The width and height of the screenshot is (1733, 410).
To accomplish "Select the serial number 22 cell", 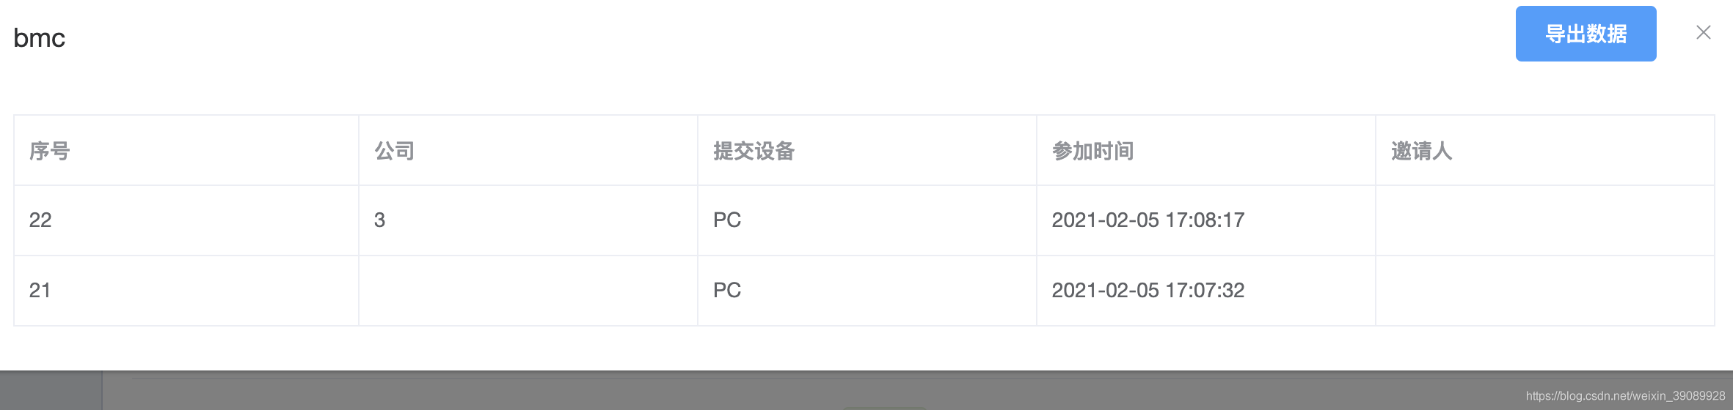I will 40,220.
